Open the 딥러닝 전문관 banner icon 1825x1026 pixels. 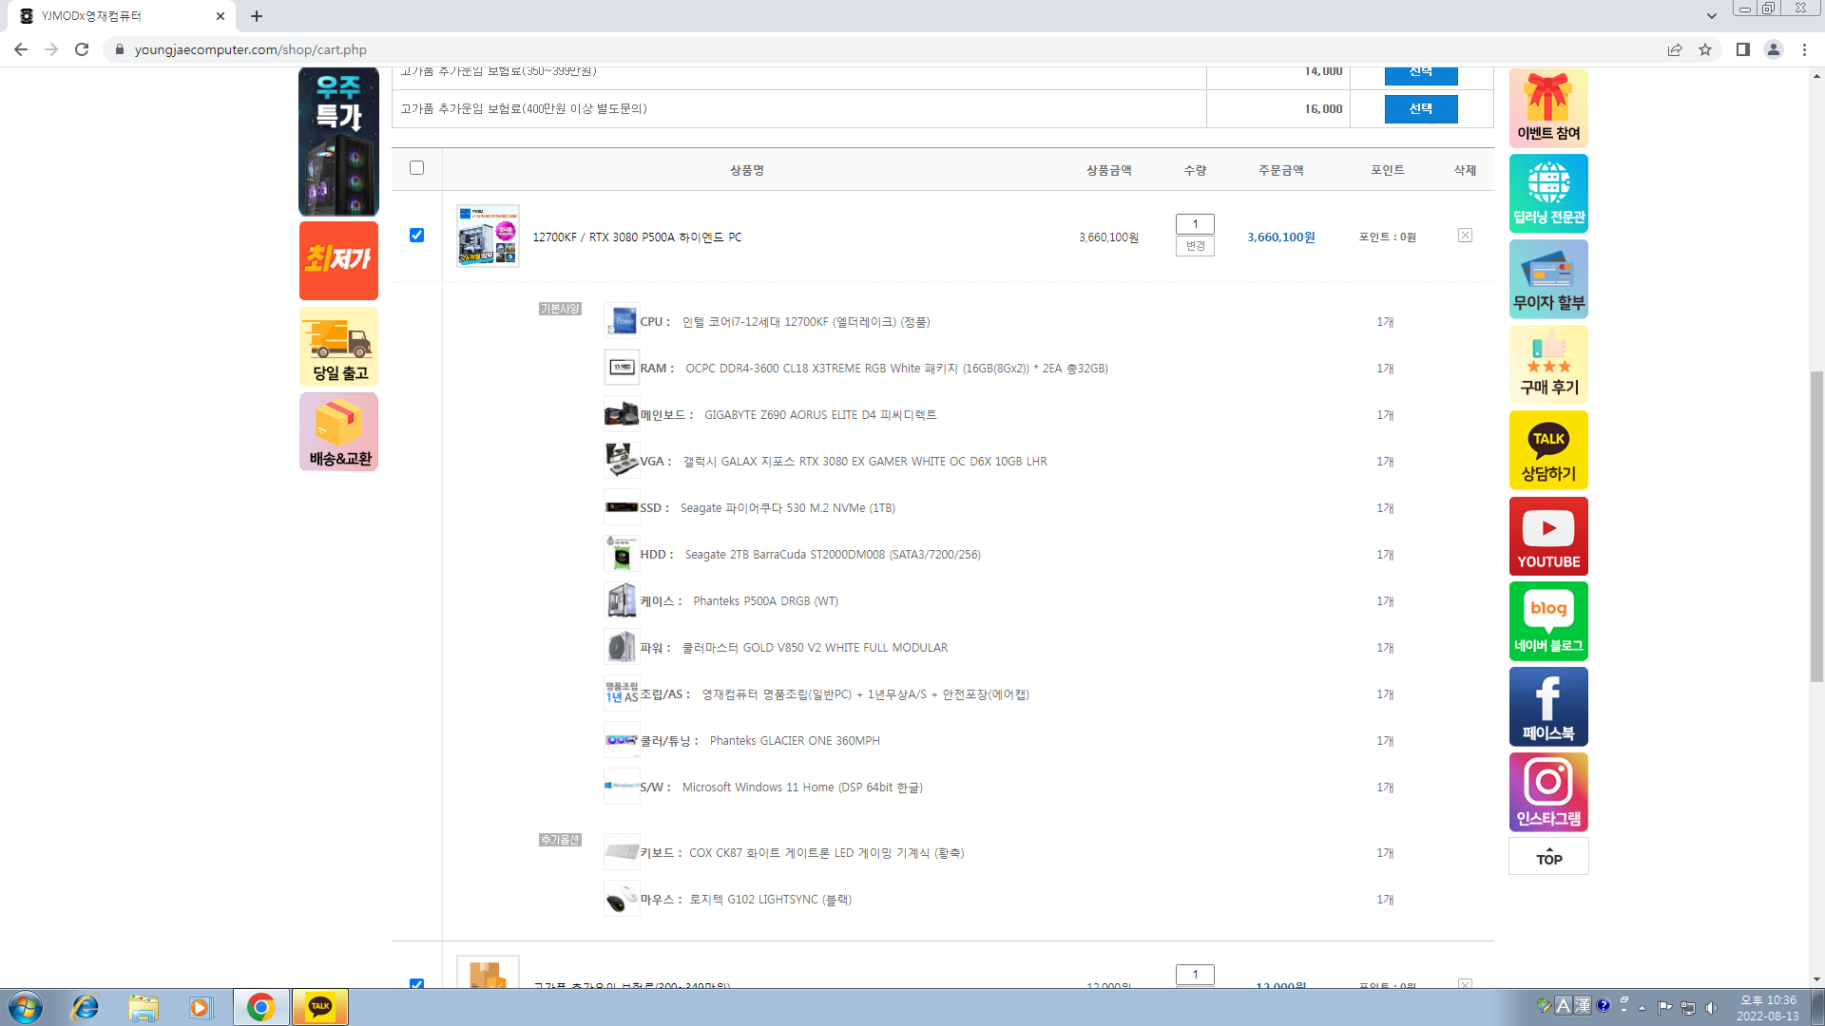(1548, 194)
